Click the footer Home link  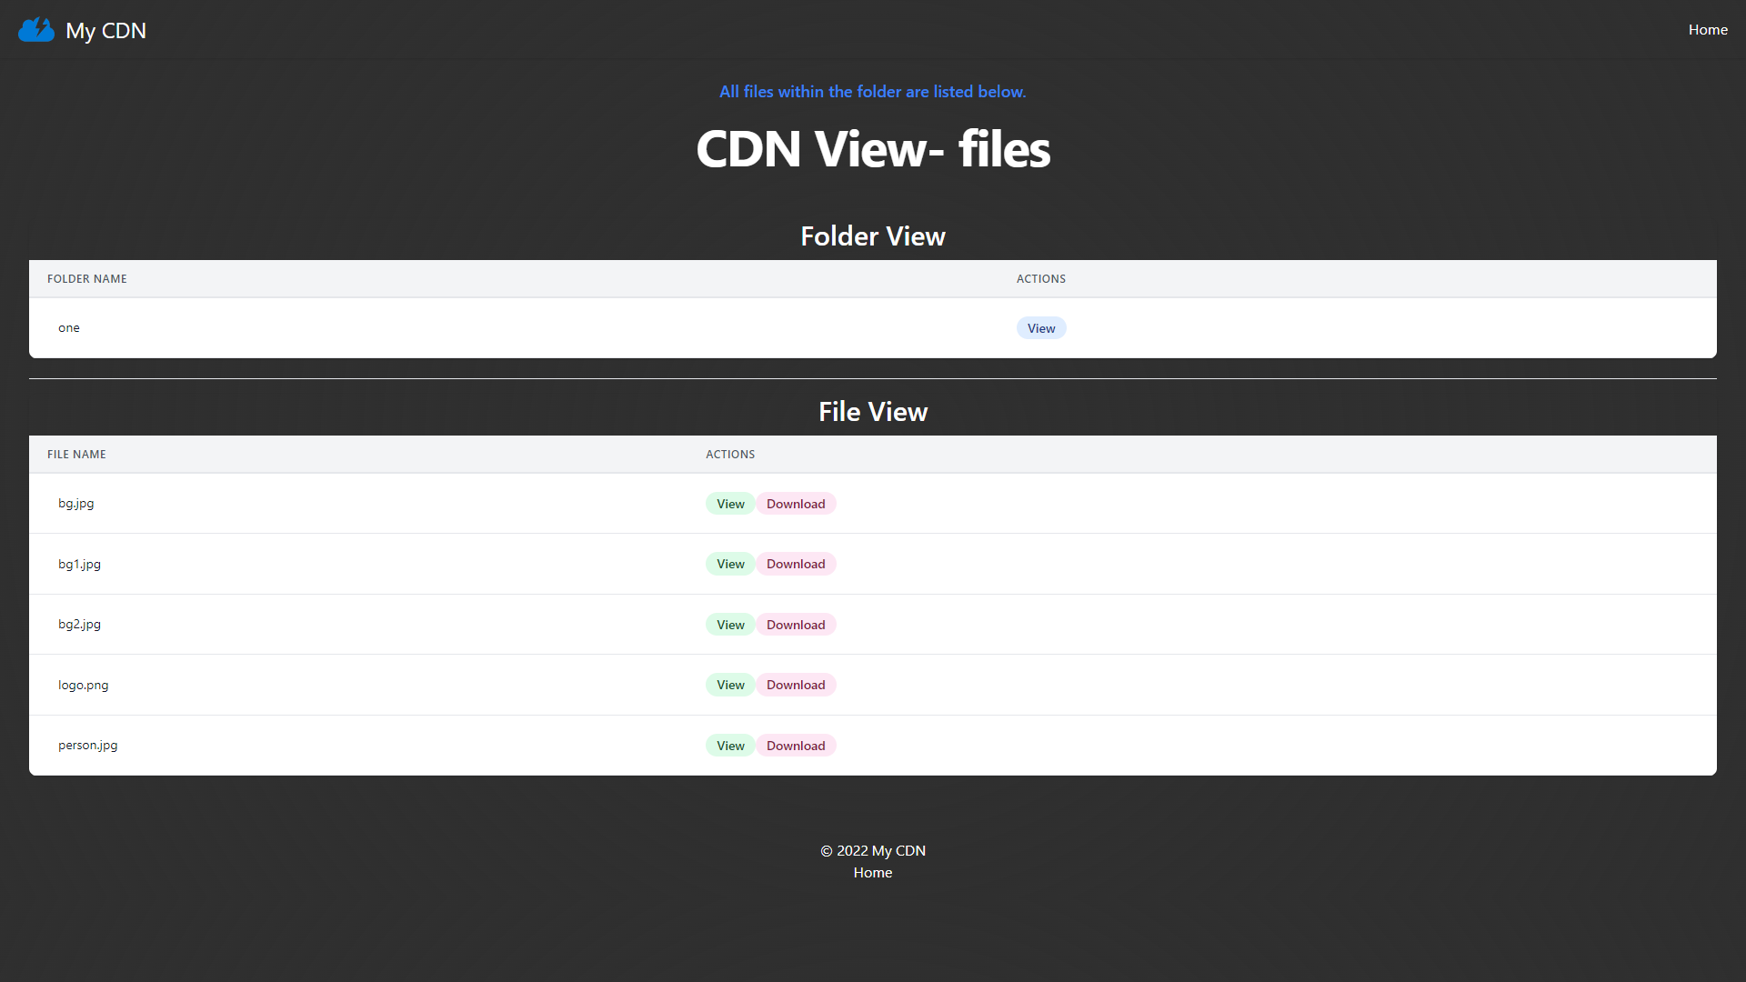[x=872, y=873]
